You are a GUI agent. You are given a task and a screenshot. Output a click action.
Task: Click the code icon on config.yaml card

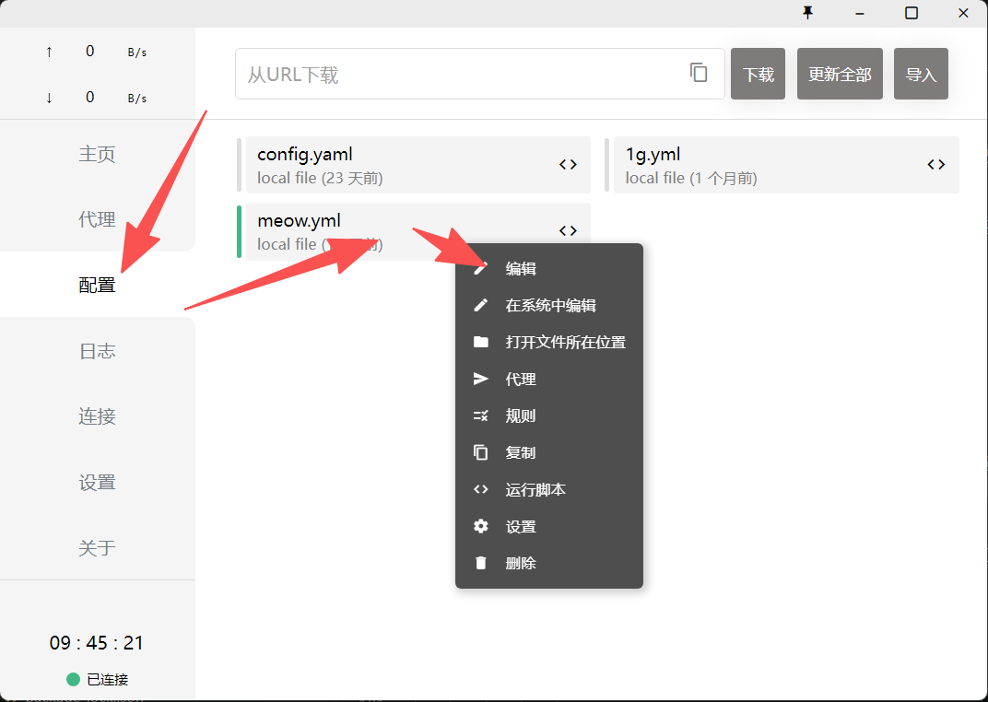[x=568, y=165]
